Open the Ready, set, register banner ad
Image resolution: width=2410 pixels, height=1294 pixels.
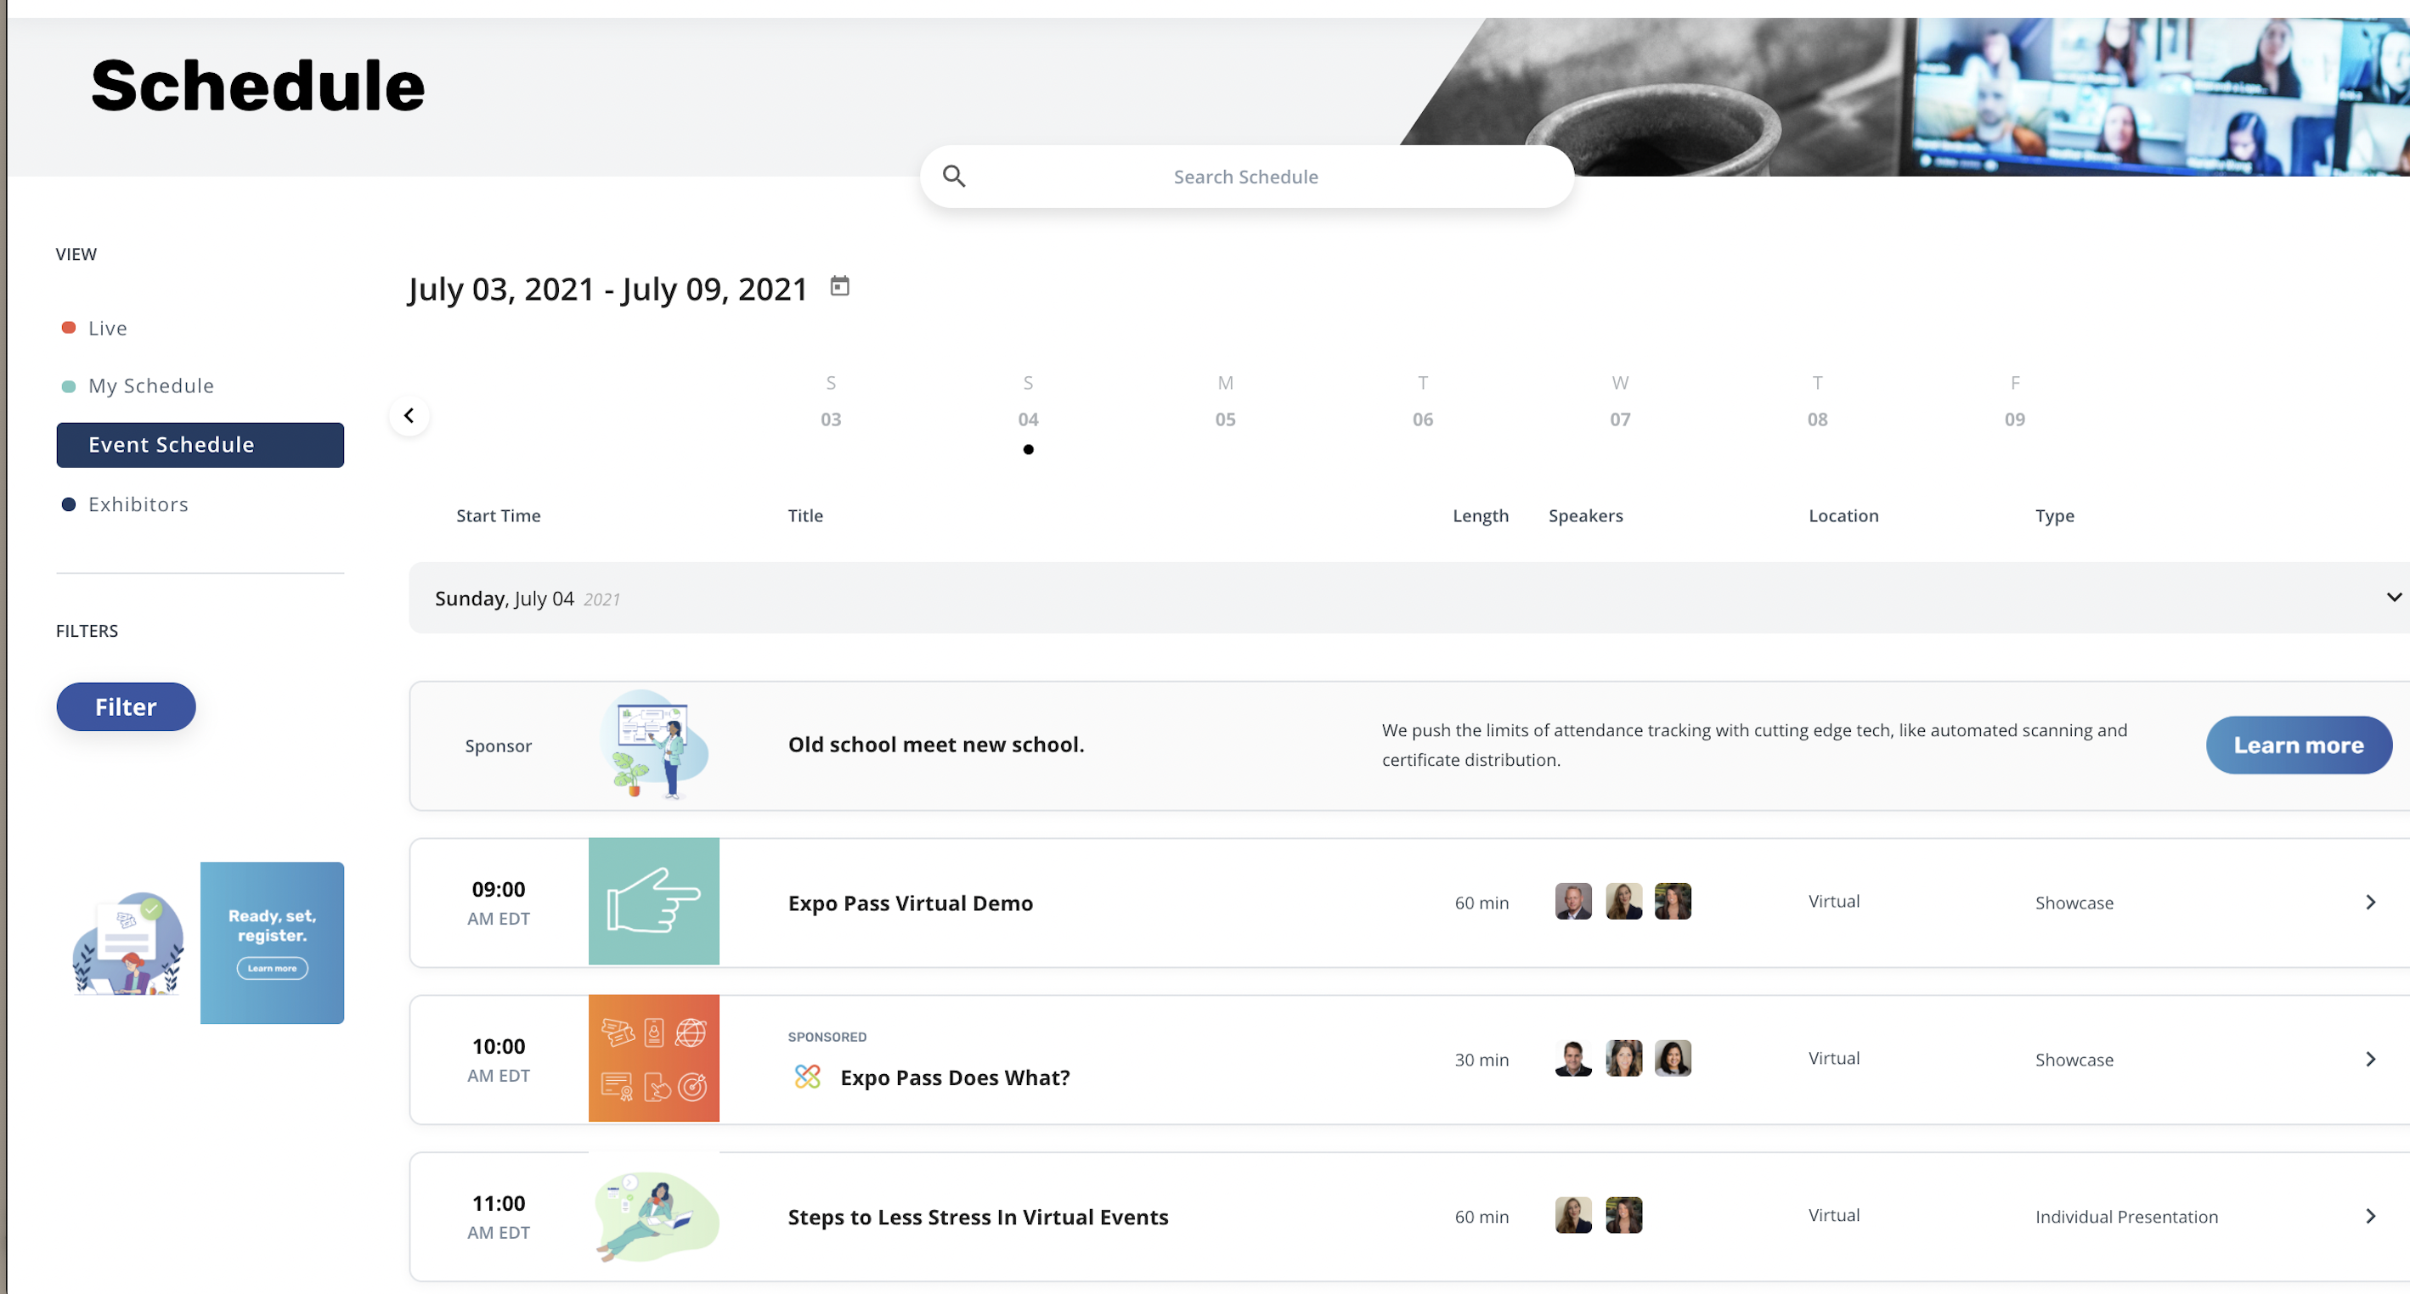(271, 942)
